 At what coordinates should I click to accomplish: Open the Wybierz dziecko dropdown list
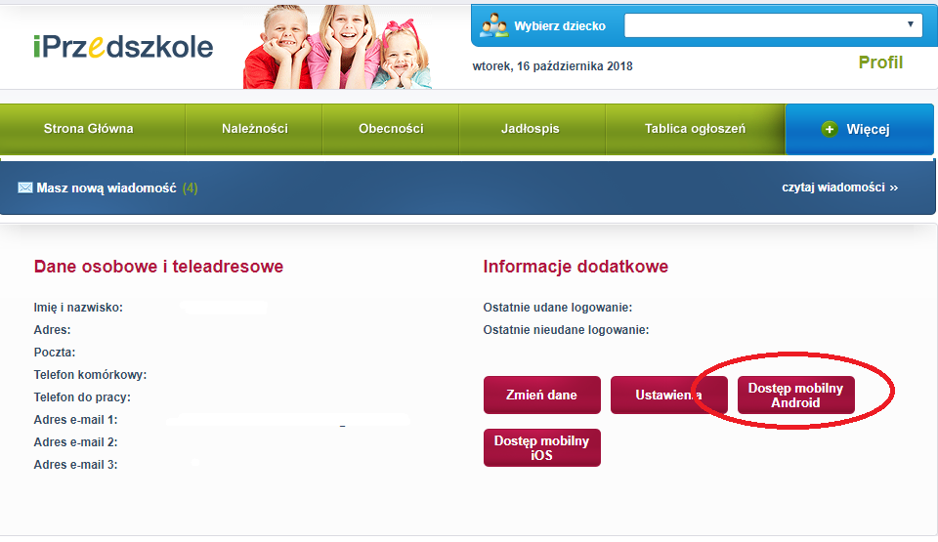tap(772, 25)
